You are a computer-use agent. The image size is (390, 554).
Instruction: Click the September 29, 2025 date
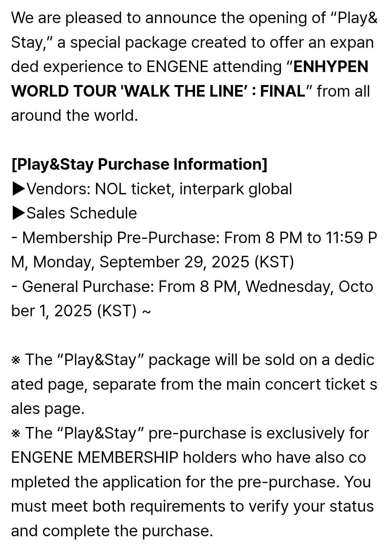tap(174, 262)
